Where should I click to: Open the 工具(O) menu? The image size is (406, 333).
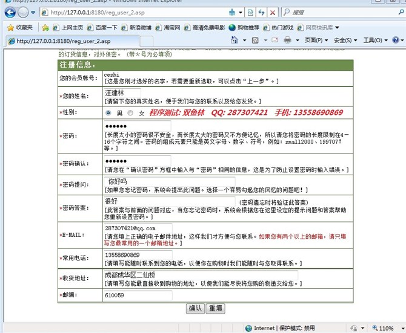375,40
